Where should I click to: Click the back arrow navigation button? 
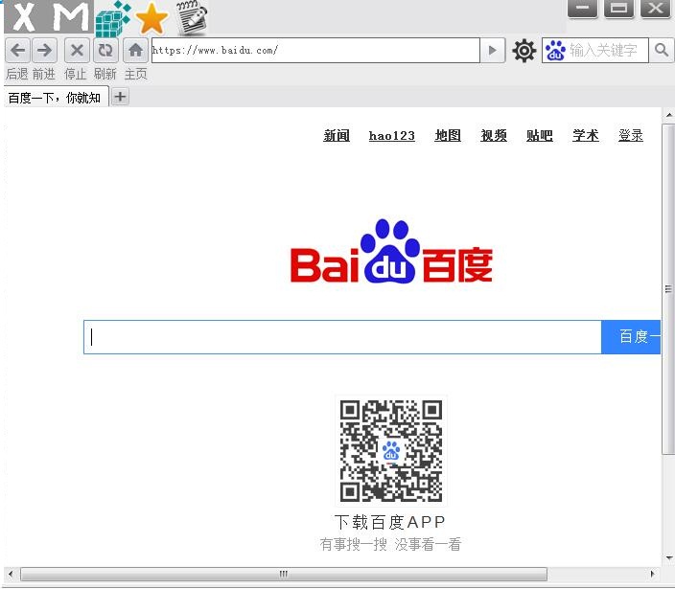[x=18, y=51]
